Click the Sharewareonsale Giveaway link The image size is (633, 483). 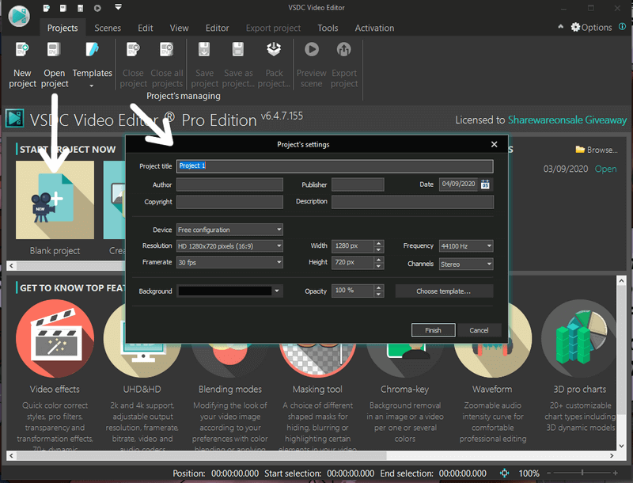tap(567, 120)
